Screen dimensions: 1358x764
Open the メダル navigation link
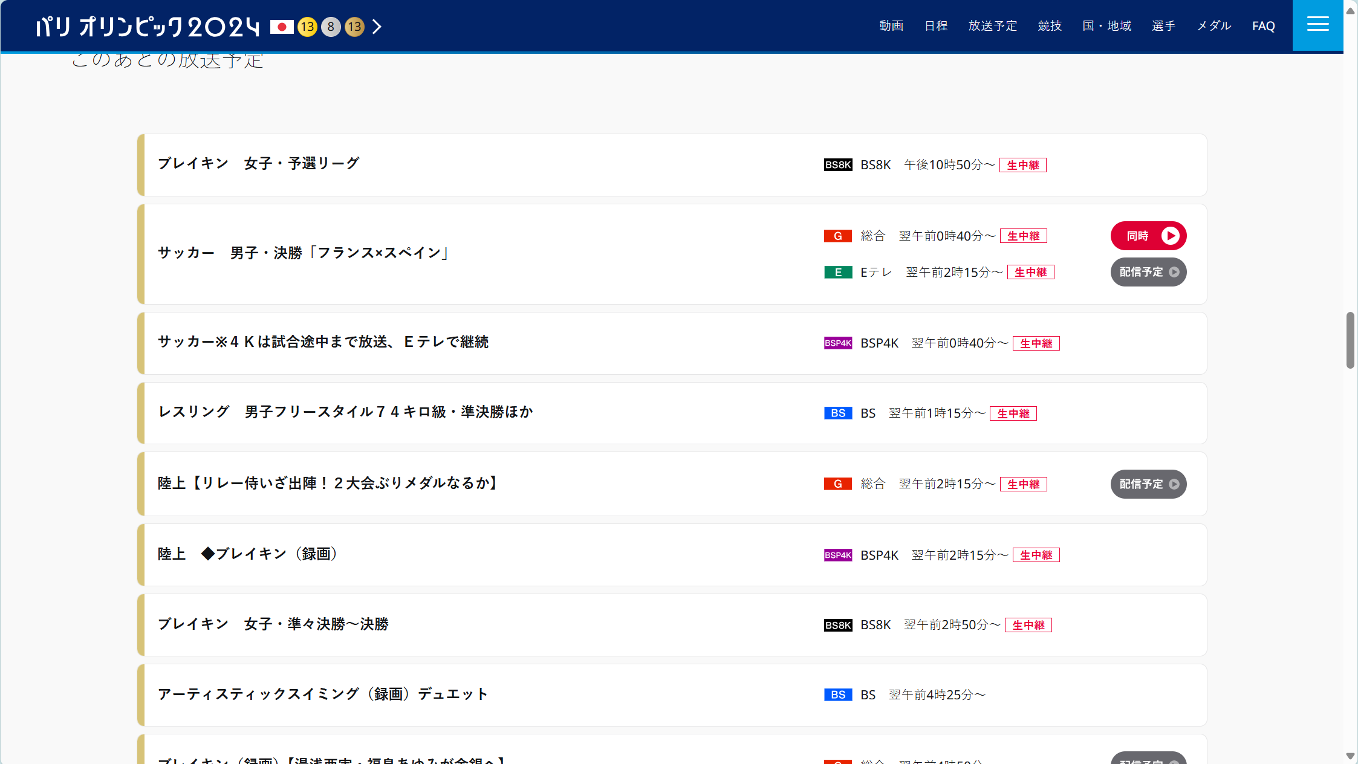[x=1214, y=26]
